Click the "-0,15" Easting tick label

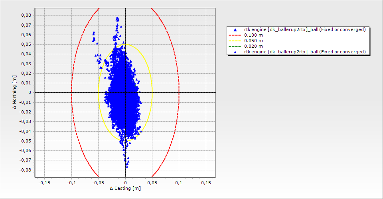click(x=44, y=183)
